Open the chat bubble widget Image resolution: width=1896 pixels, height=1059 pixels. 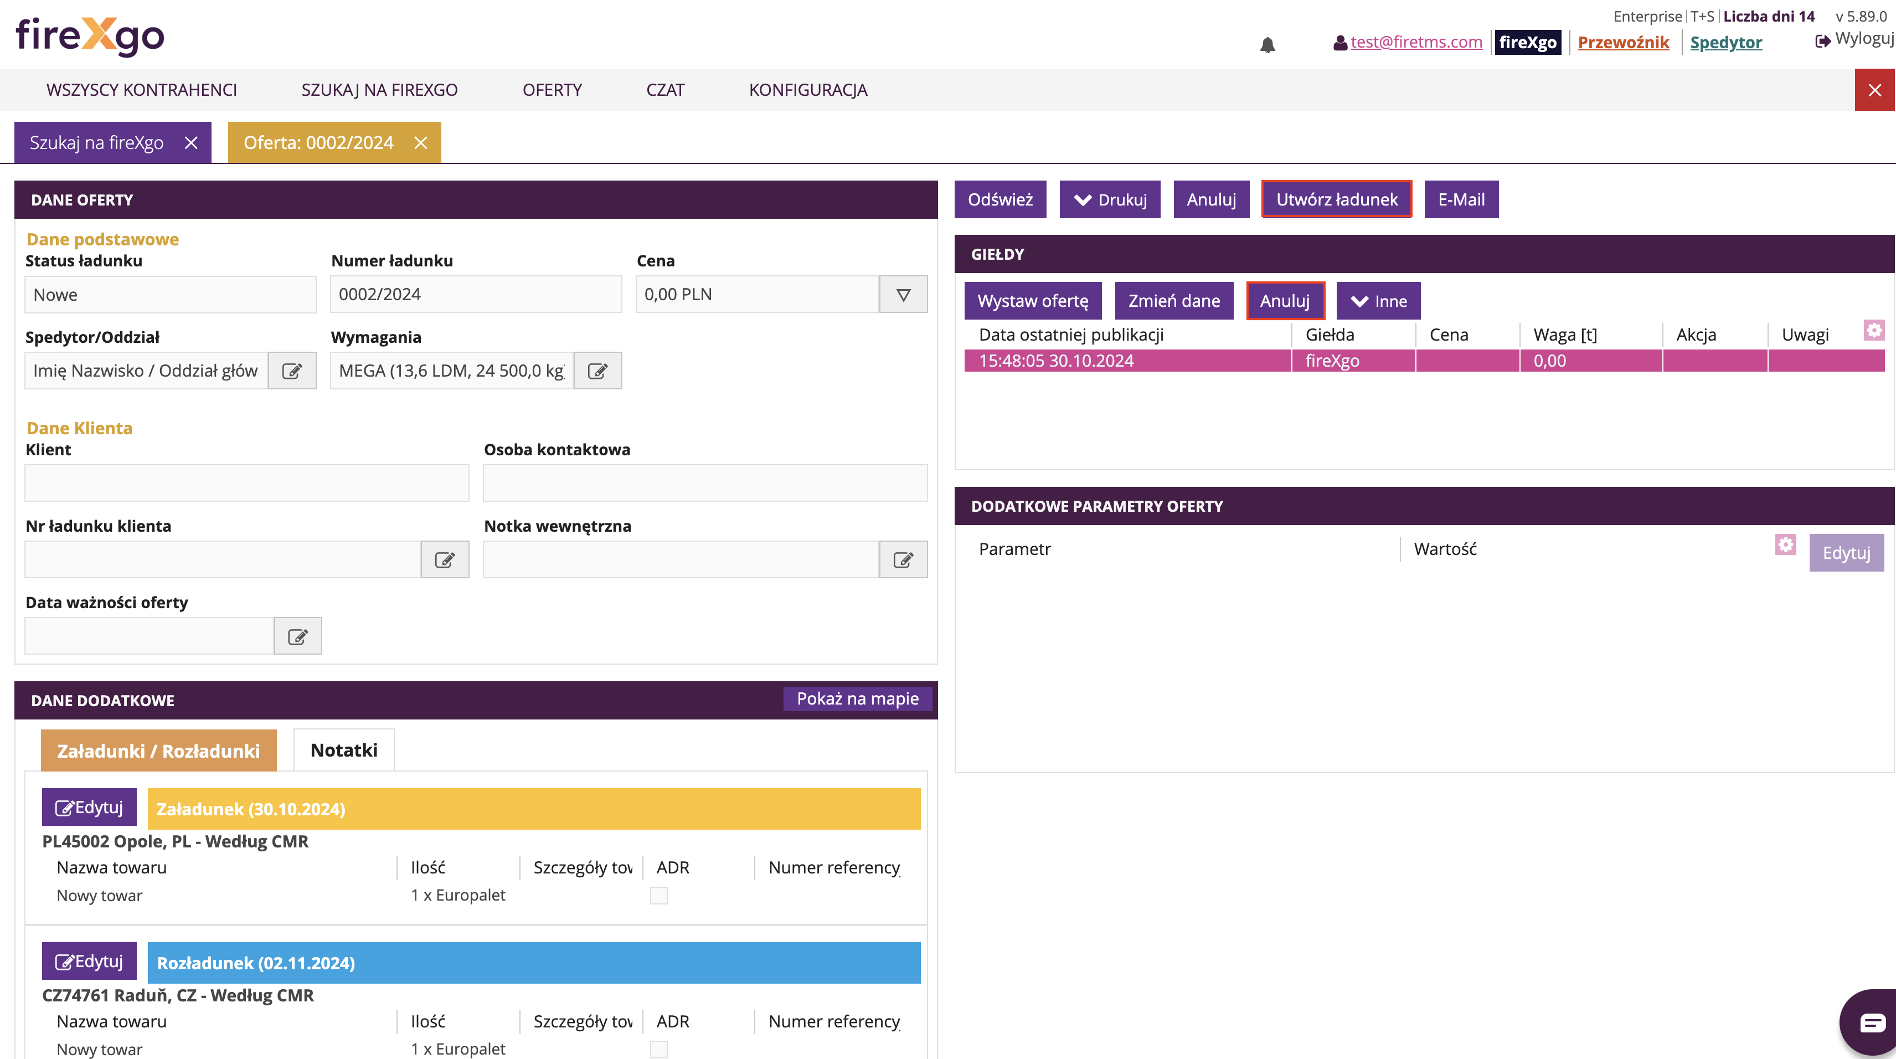click(x=1872, y=1023)
